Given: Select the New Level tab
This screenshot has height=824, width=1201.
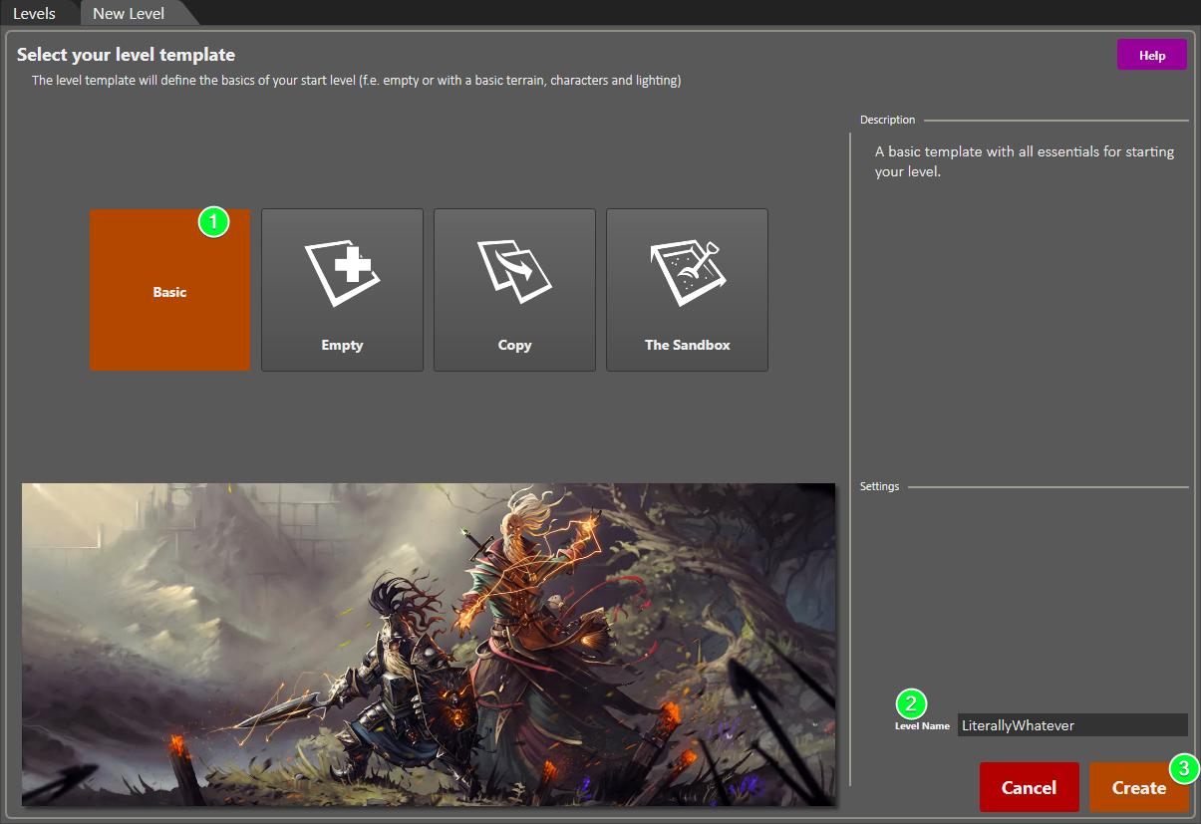Looking at the screenshot, I should 130,14.
